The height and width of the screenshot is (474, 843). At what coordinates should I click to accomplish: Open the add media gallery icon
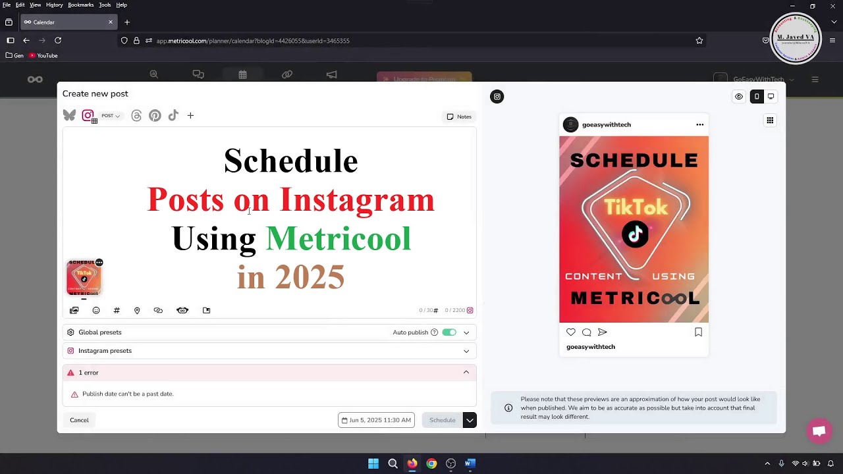point(74,310)
